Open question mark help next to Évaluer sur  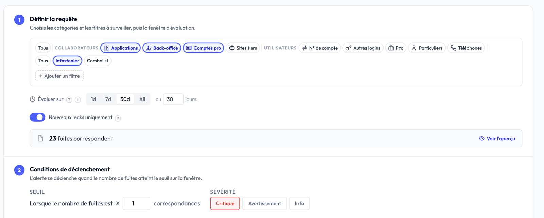click(69, 99)
